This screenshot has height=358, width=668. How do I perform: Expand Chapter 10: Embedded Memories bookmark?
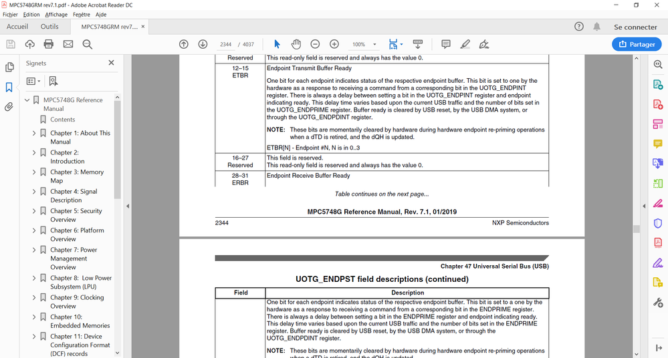point(34,317)
